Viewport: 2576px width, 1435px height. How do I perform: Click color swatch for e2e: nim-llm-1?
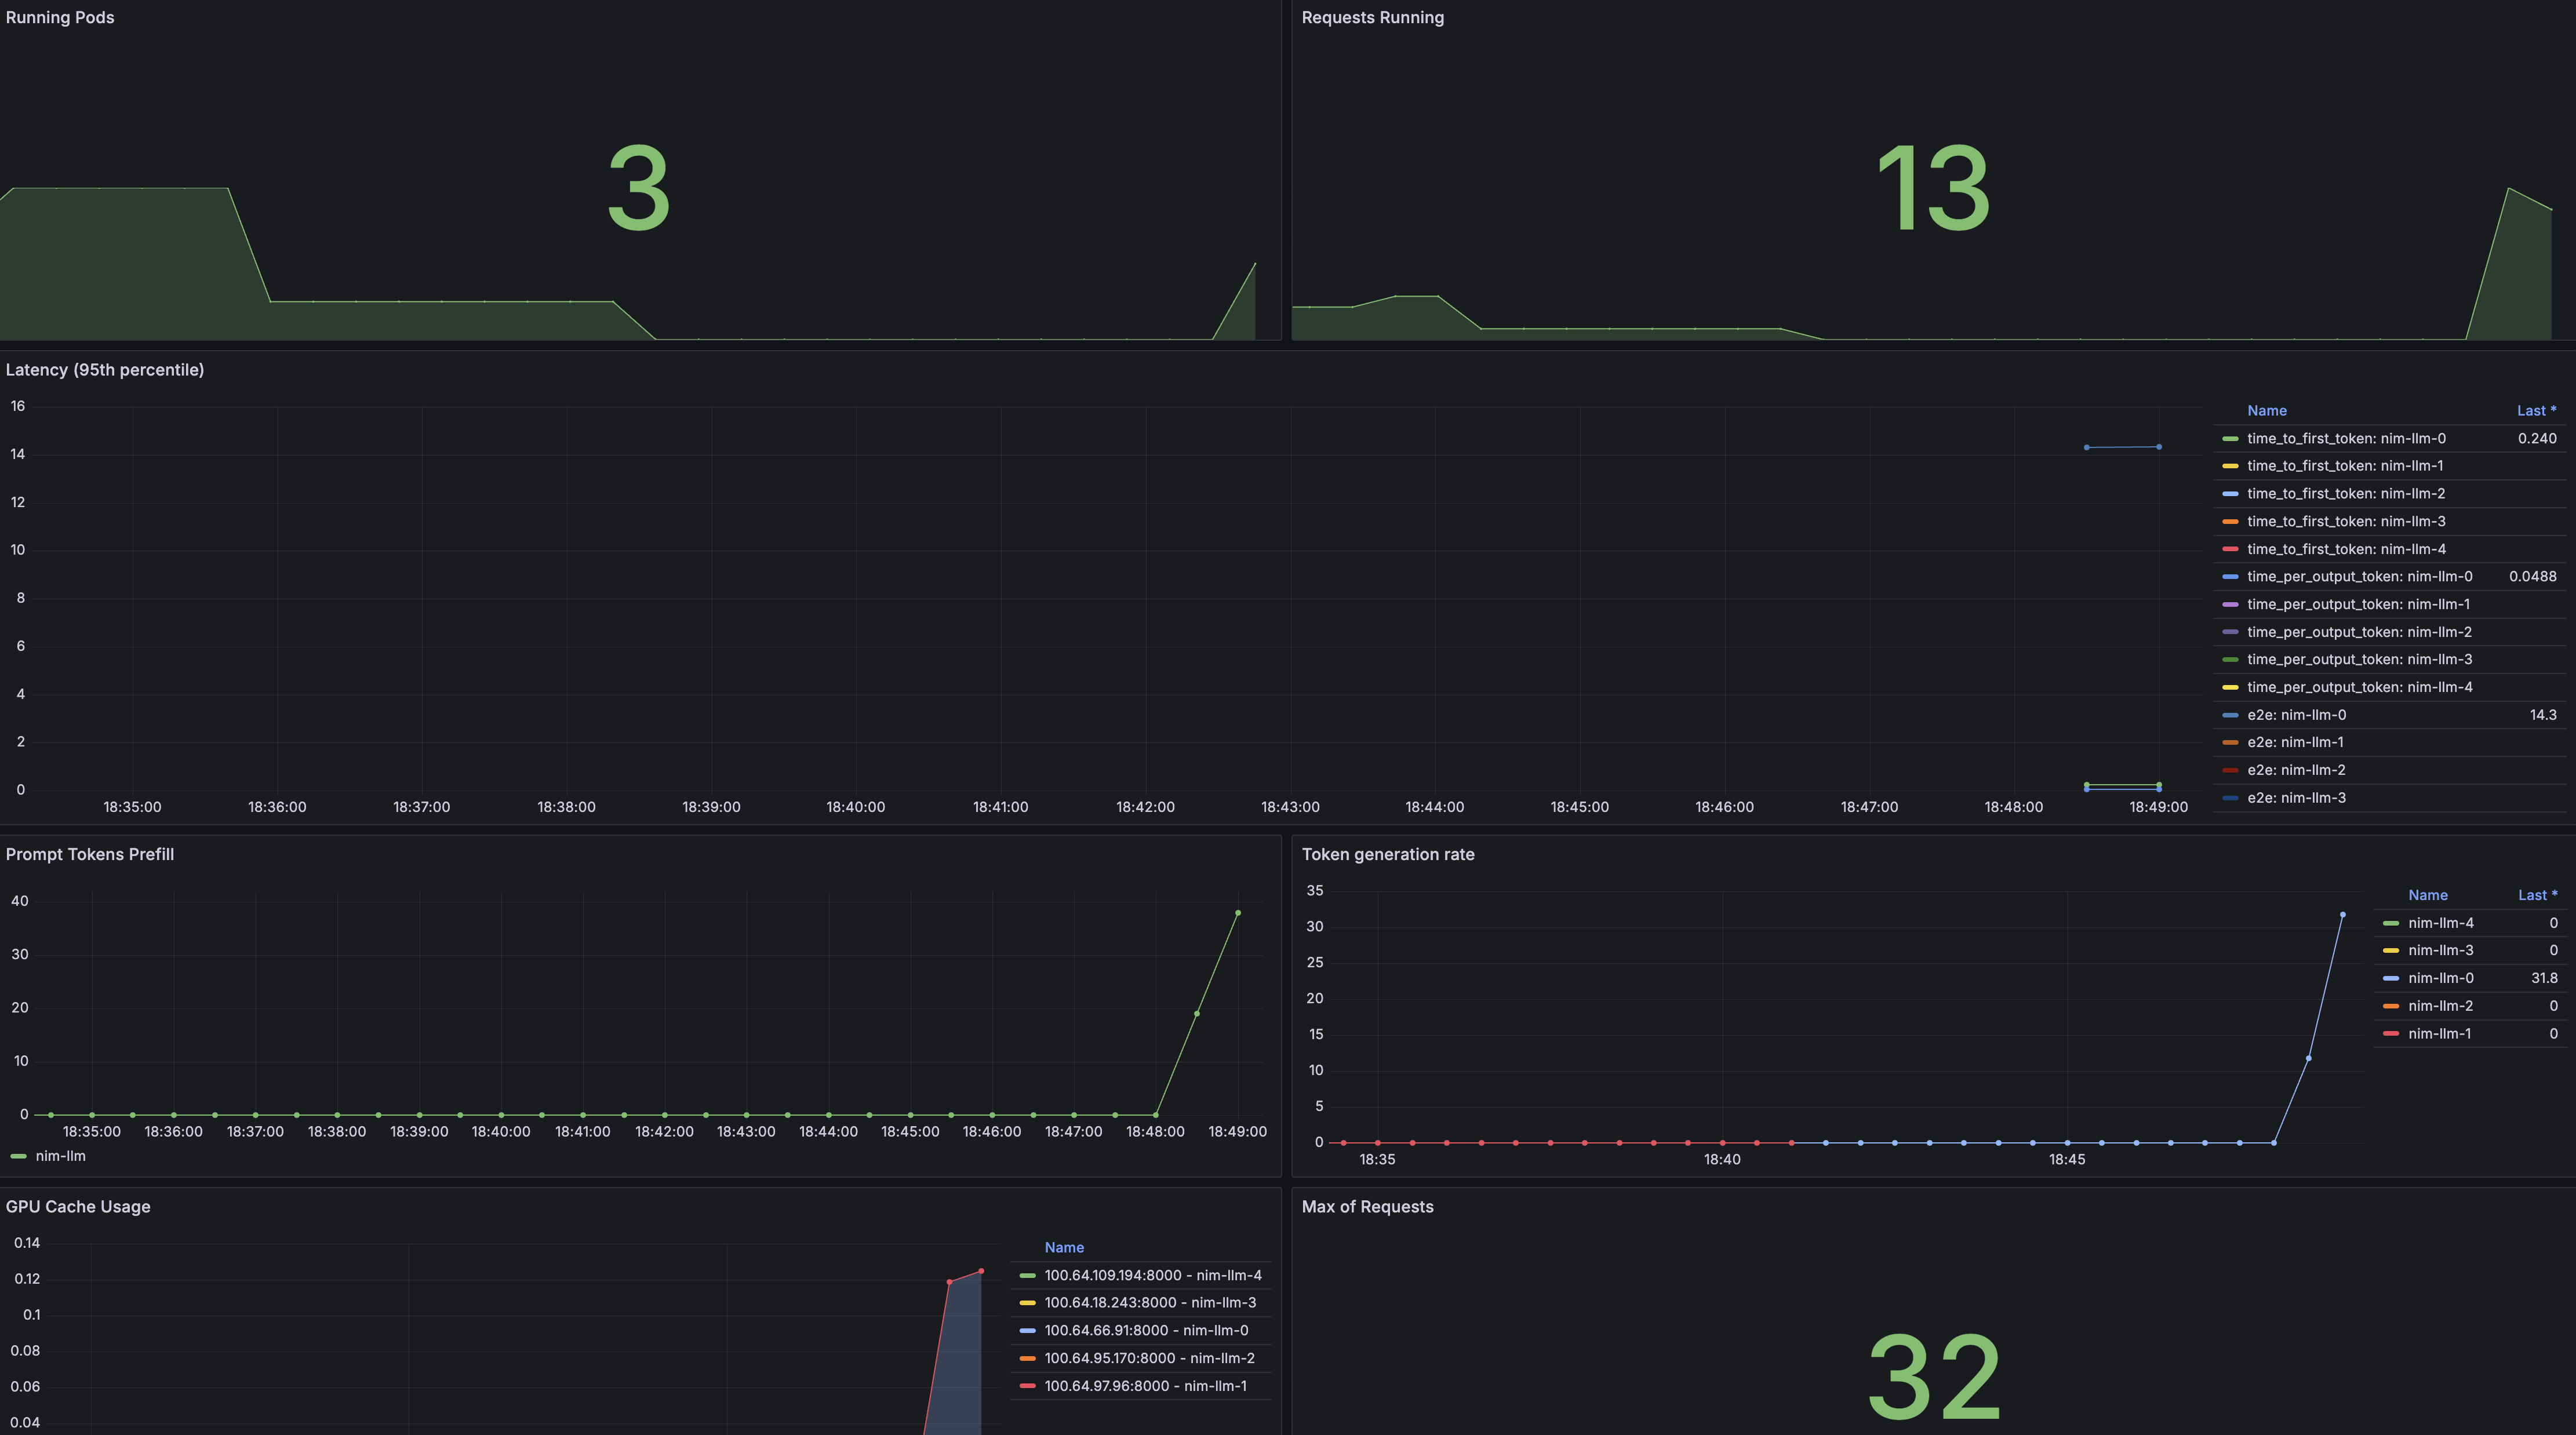(2230, 742)
